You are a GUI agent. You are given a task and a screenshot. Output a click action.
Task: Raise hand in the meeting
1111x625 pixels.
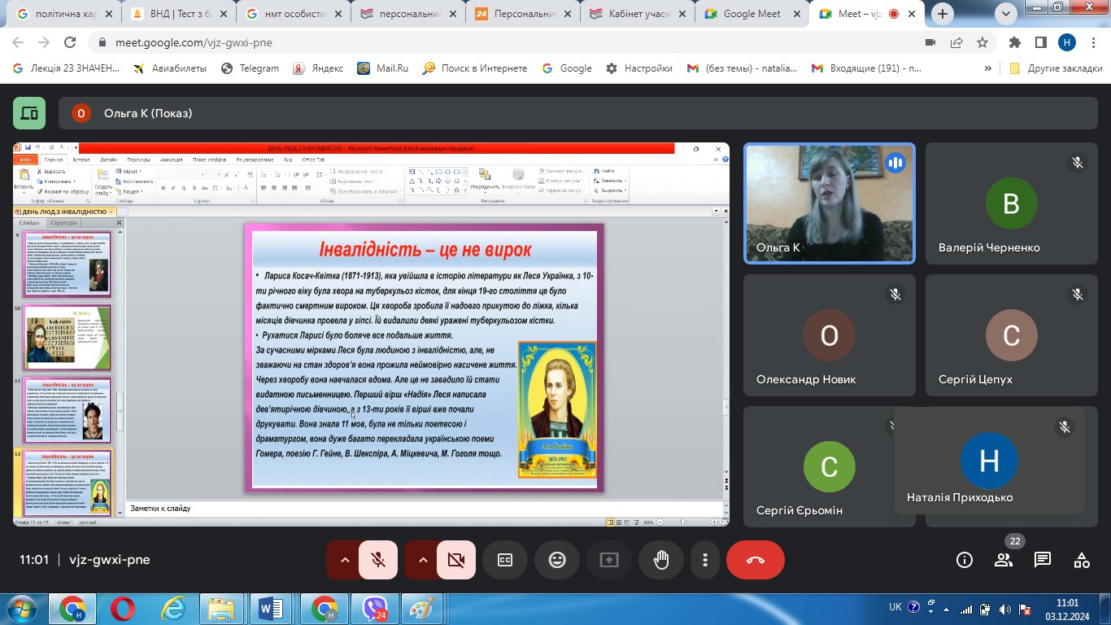[x=661, y=560]
